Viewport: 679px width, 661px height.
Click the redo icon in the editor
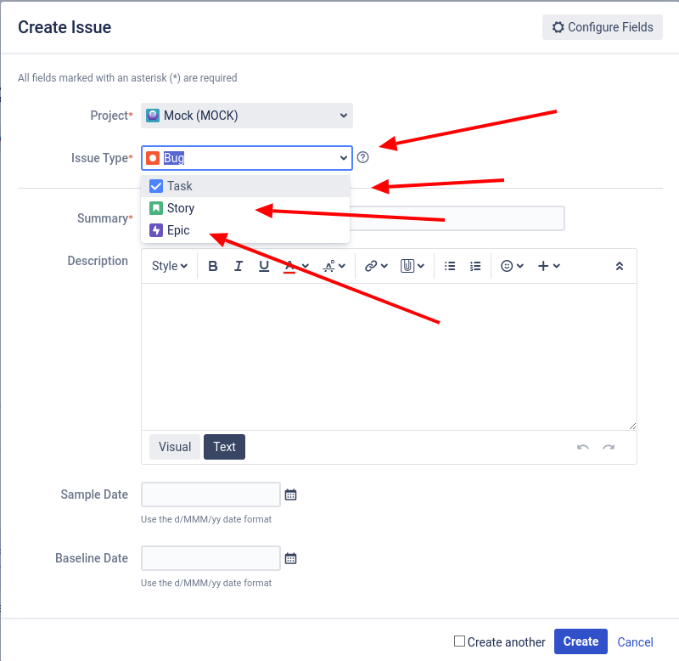[609, 447]
